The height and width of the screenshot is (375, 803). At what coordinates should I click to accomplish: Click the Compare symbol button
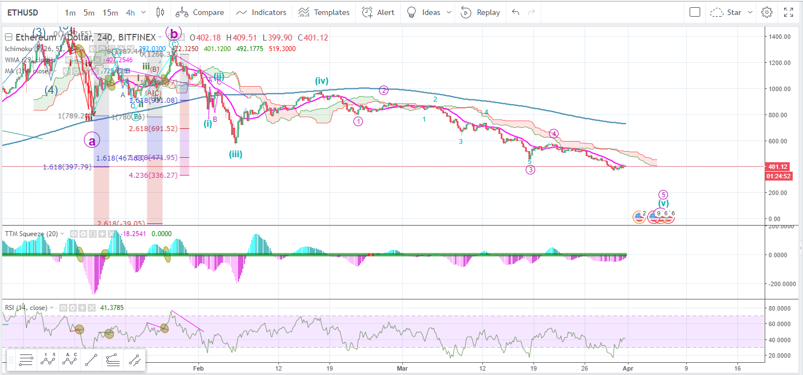pyautogui.click(x=200, y=12)
